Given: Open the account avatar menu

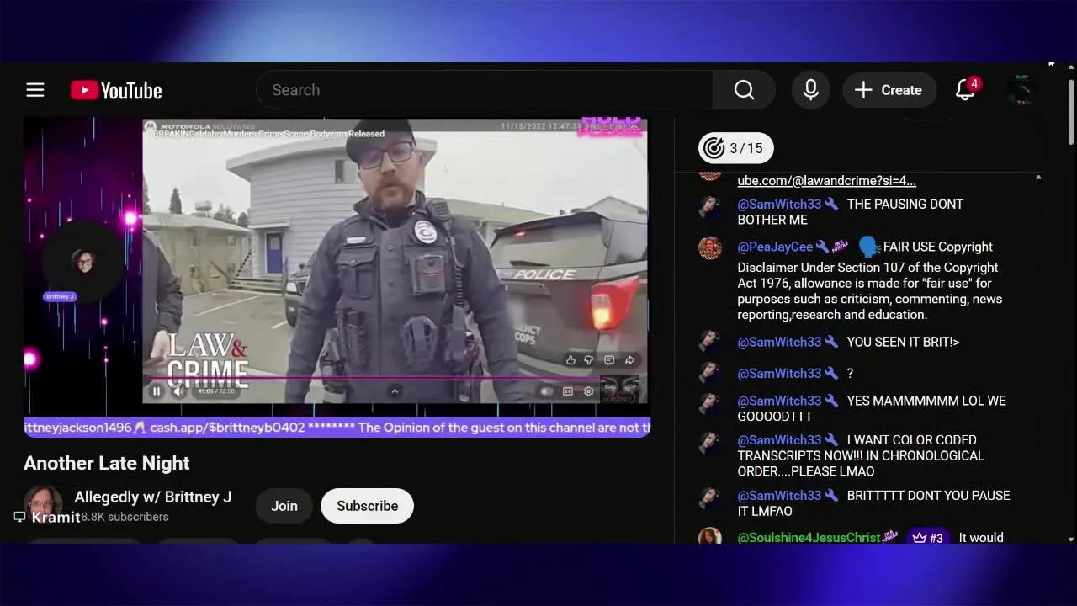Looking at the screenshot, I should [1021, 90].
